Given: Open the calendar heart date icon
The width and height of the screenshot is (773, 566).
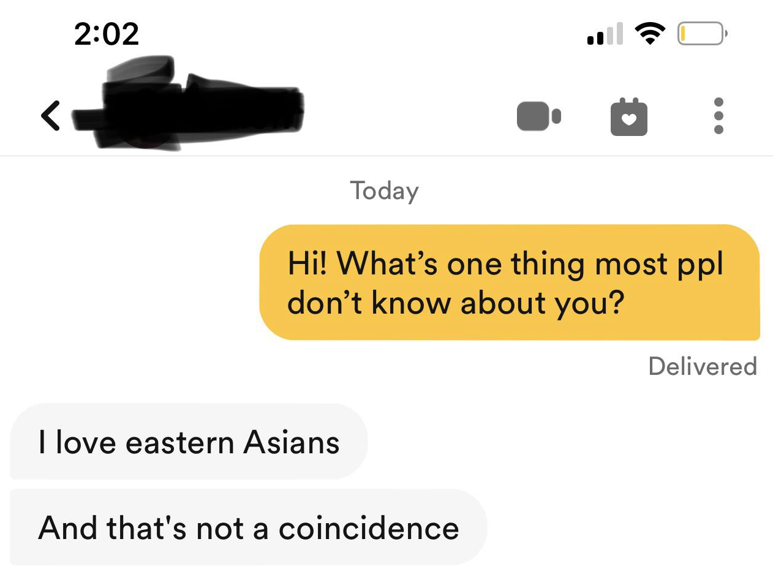Looking at the screenshot, I should 629,116.
